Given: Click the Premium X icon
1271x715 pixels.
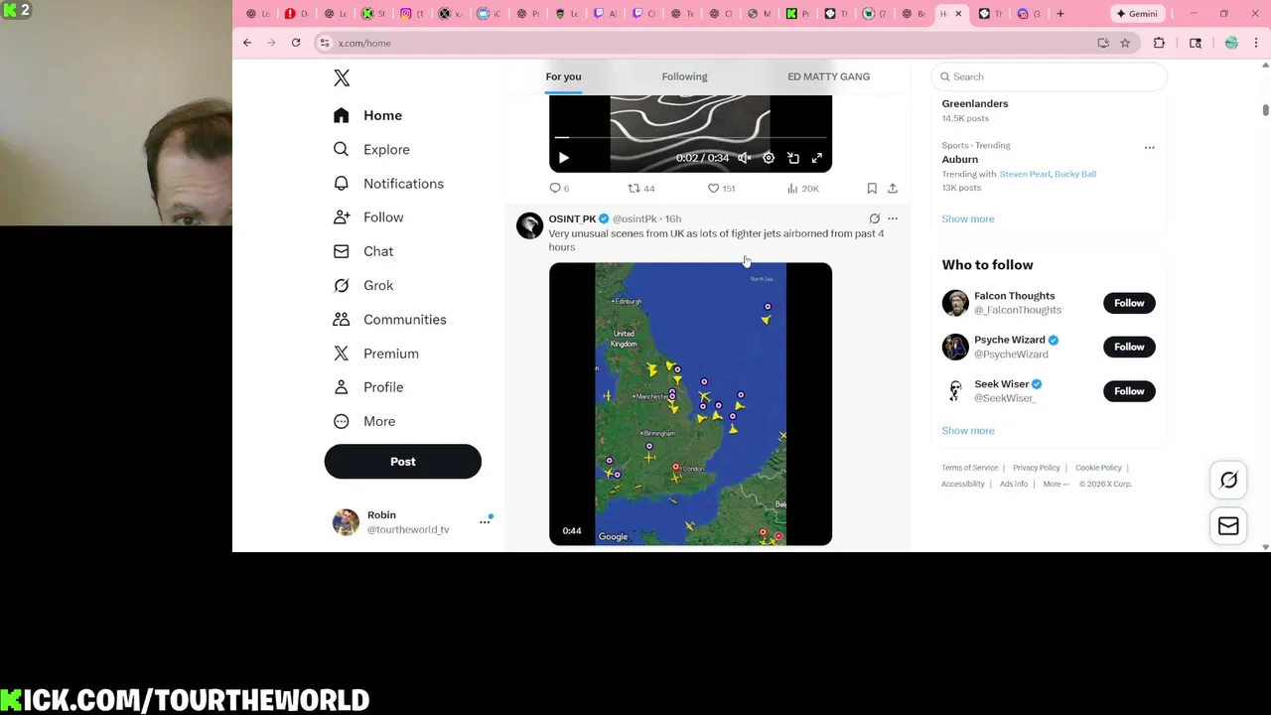Looking at the screenshot, I should click(342, 354).
